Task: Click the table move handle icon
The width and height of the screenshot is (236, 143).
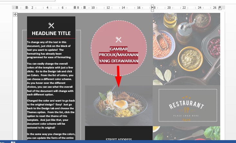Action: (x=15, y=14)
